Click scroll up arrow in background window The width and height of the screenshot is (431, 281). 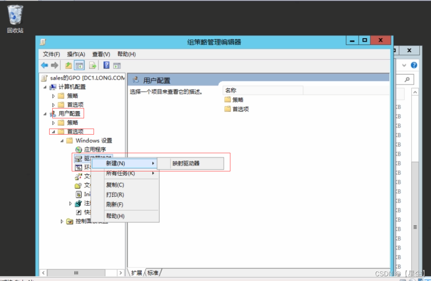click(415, 92)
